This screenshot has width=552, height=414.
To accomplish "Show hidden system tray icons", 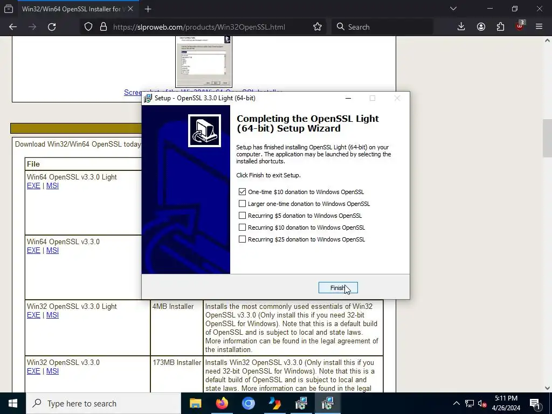I will [x=456, y=403].
